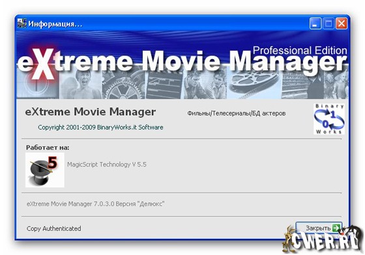Screen dimensions: 365x255
Task: Click the MagicScript top hat icon
Action: (x=45, y=170)
